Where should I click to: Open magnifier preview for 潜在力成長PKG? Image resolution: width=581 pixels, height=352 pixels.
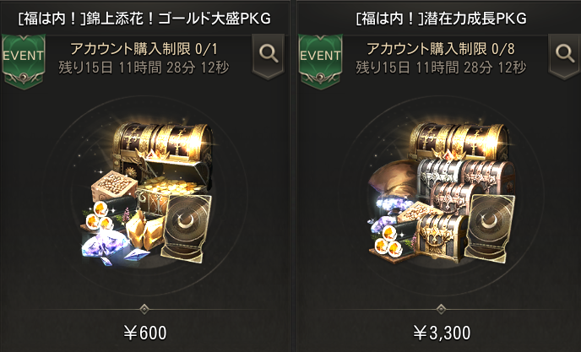[565, 56]
